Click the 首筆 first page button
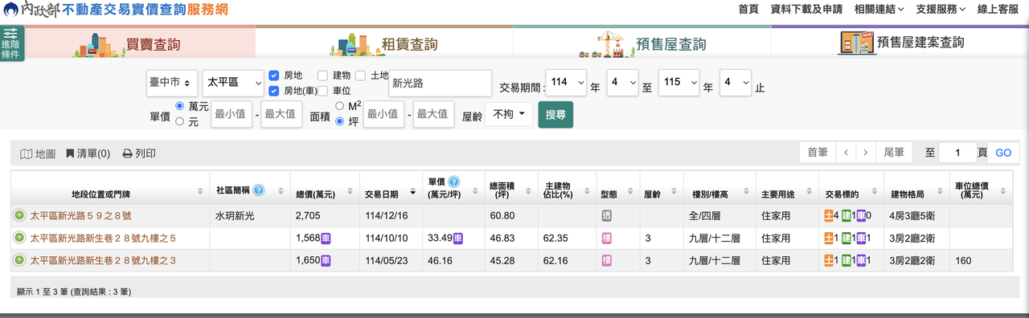1029x318 pixels. click(818, 152)
